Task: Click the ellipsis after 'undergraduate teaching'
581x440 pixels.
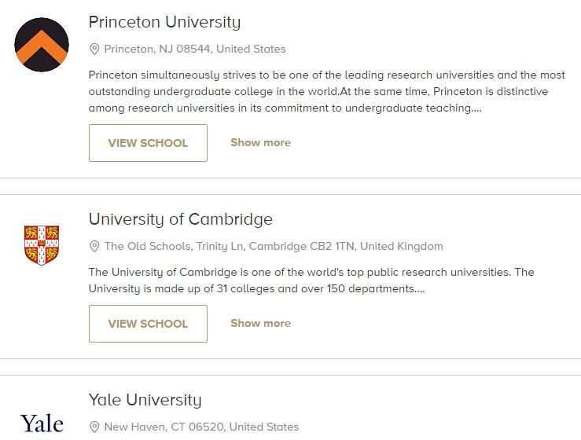Action: pyautogui.click(x=476, y=110)
